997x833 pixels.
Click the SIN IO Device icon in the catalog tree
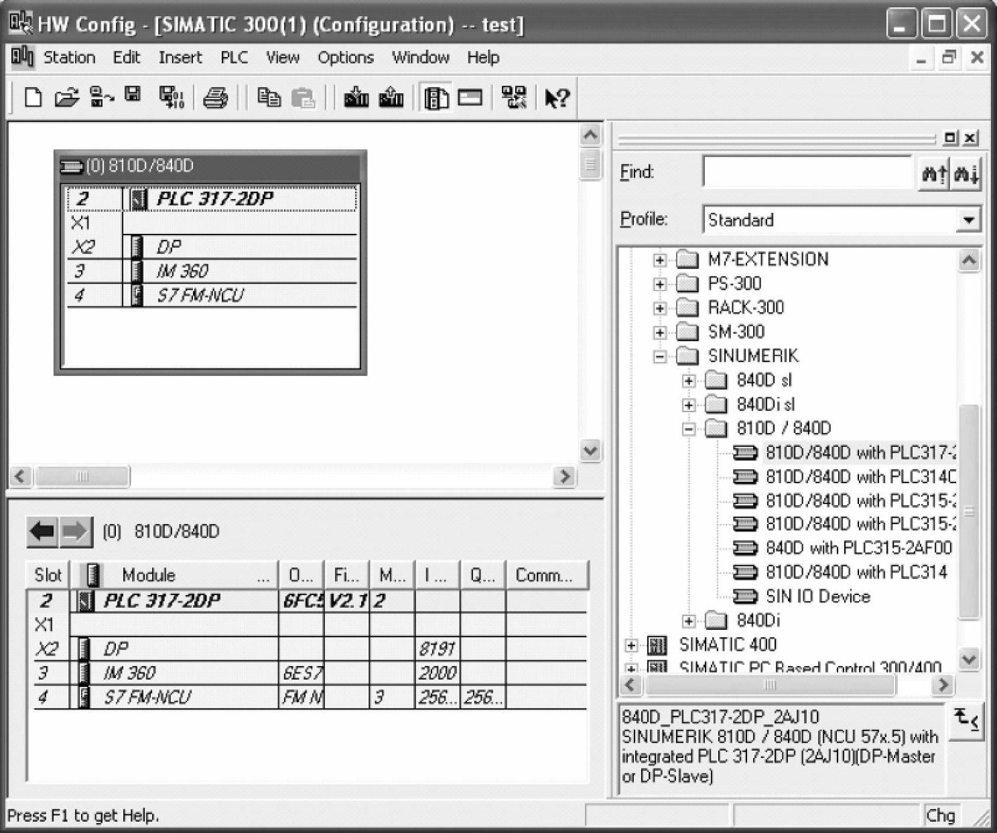(745, 596)
